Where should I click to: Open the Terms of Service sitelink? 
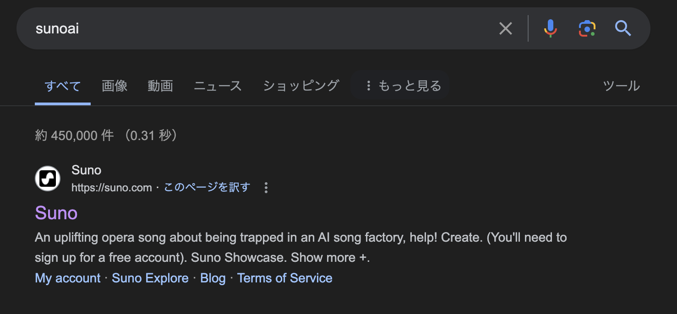[x=285, y=278]
